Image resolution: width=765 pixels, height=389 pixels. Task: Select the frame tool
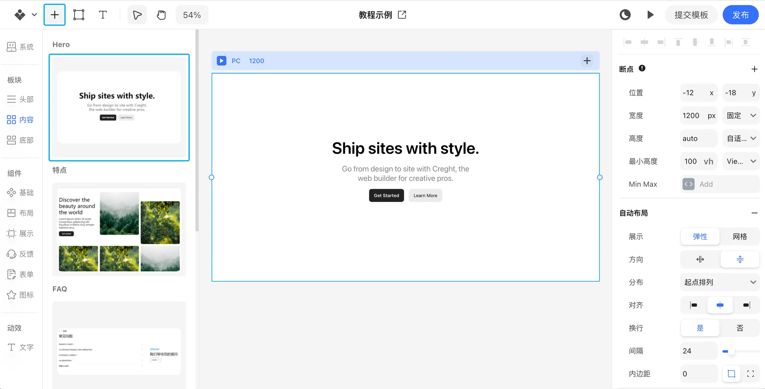(x=79, y=15)
